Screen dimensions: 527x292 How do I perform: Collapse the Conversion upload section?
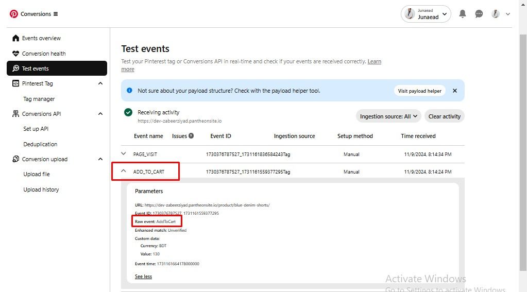[100, 159]
